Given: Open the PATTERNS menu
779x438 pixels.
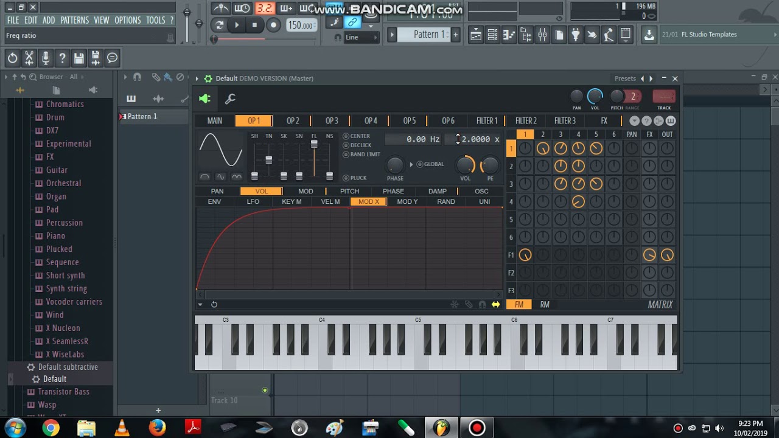Looking at the screenshot, I should click(75, 20).
